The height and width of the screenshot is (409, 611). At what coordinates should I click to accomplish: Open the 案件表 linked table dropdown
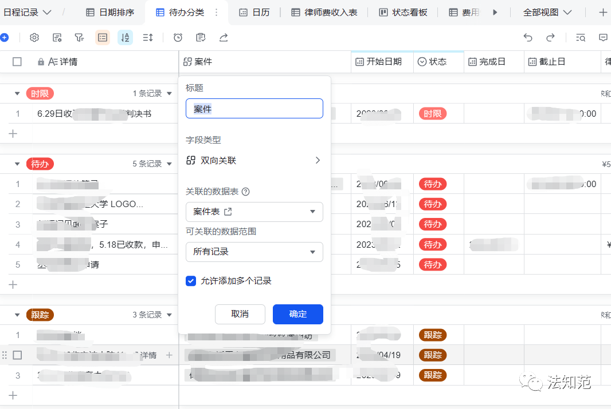click(254, 212)
